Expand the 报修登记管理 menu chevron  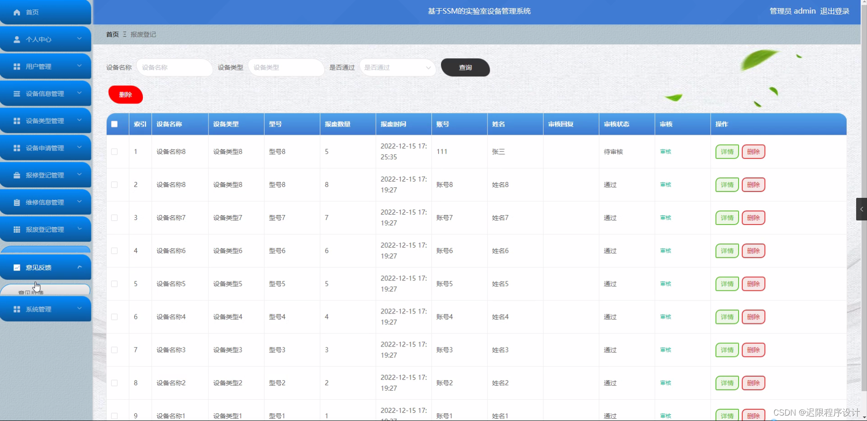(x=80, y=175)
